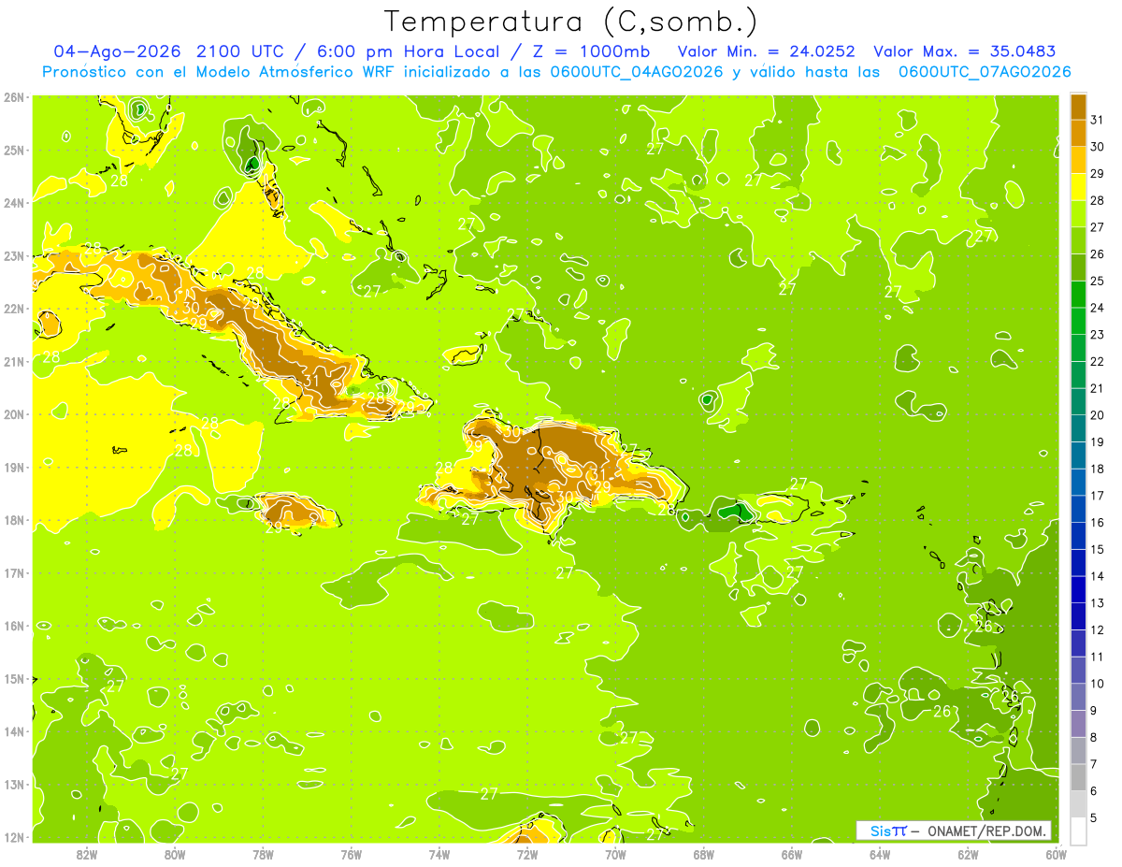Click the title 'Temperatura (C,somb.)'
The height and width of the screenshot is (867, 1122).
(x=571, y=21)
